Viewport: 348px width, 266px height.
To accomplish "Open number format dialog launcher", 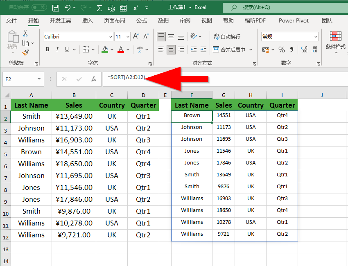I will (x=319, y=64).
